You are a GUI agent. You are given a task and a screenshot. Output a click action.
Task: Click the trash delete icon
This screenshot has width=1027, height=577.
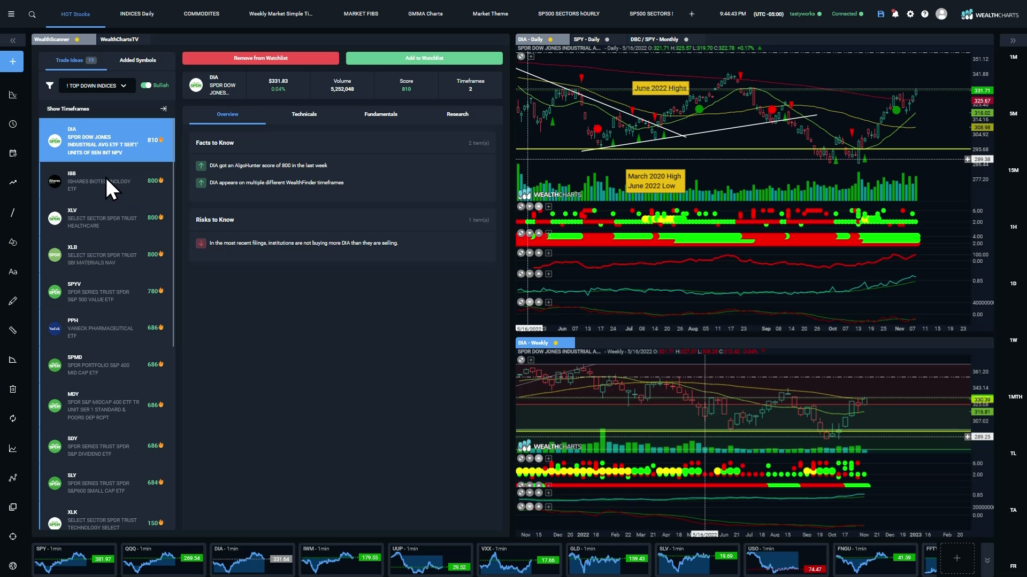coord(13,389)
